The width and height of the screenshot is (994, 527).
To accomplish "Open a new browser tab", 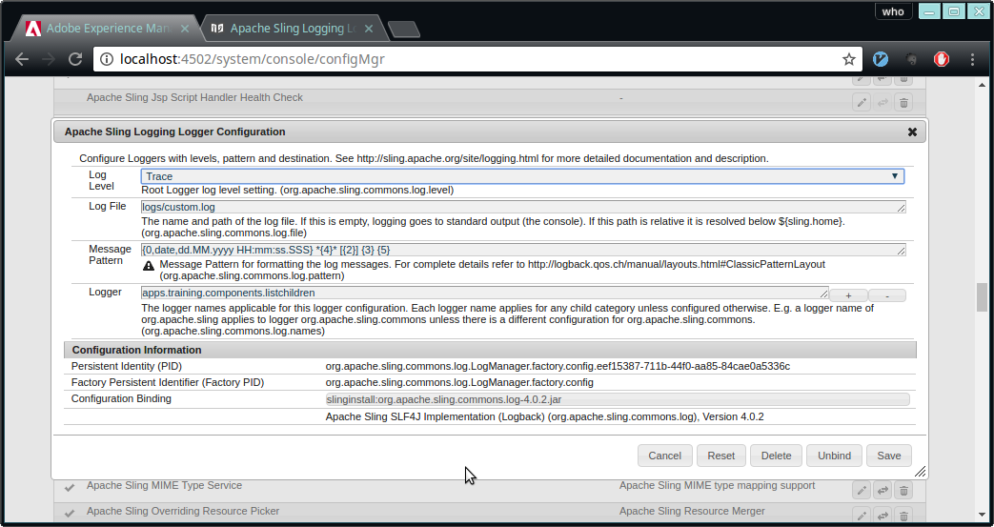I will (404, 30).
